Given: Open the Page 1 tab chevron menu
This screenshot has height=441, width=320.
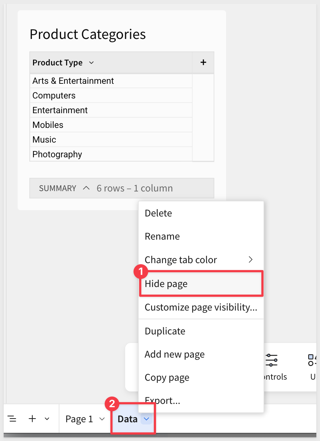Looking at the screenshot, I should click(102, 419).
